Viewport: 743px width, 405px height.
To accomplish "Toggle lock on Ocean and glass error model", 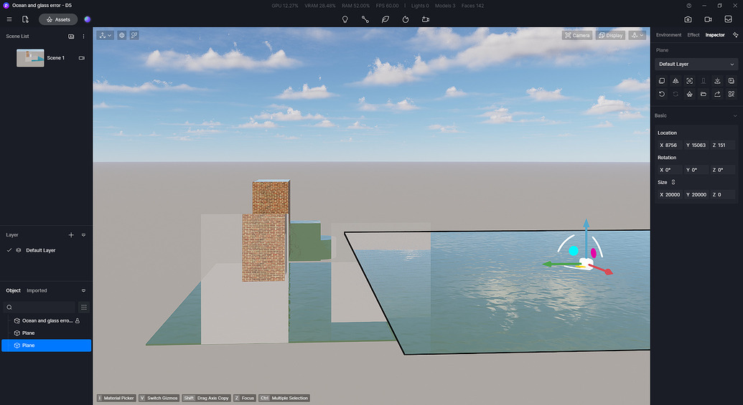I will [x=78, y=321].
